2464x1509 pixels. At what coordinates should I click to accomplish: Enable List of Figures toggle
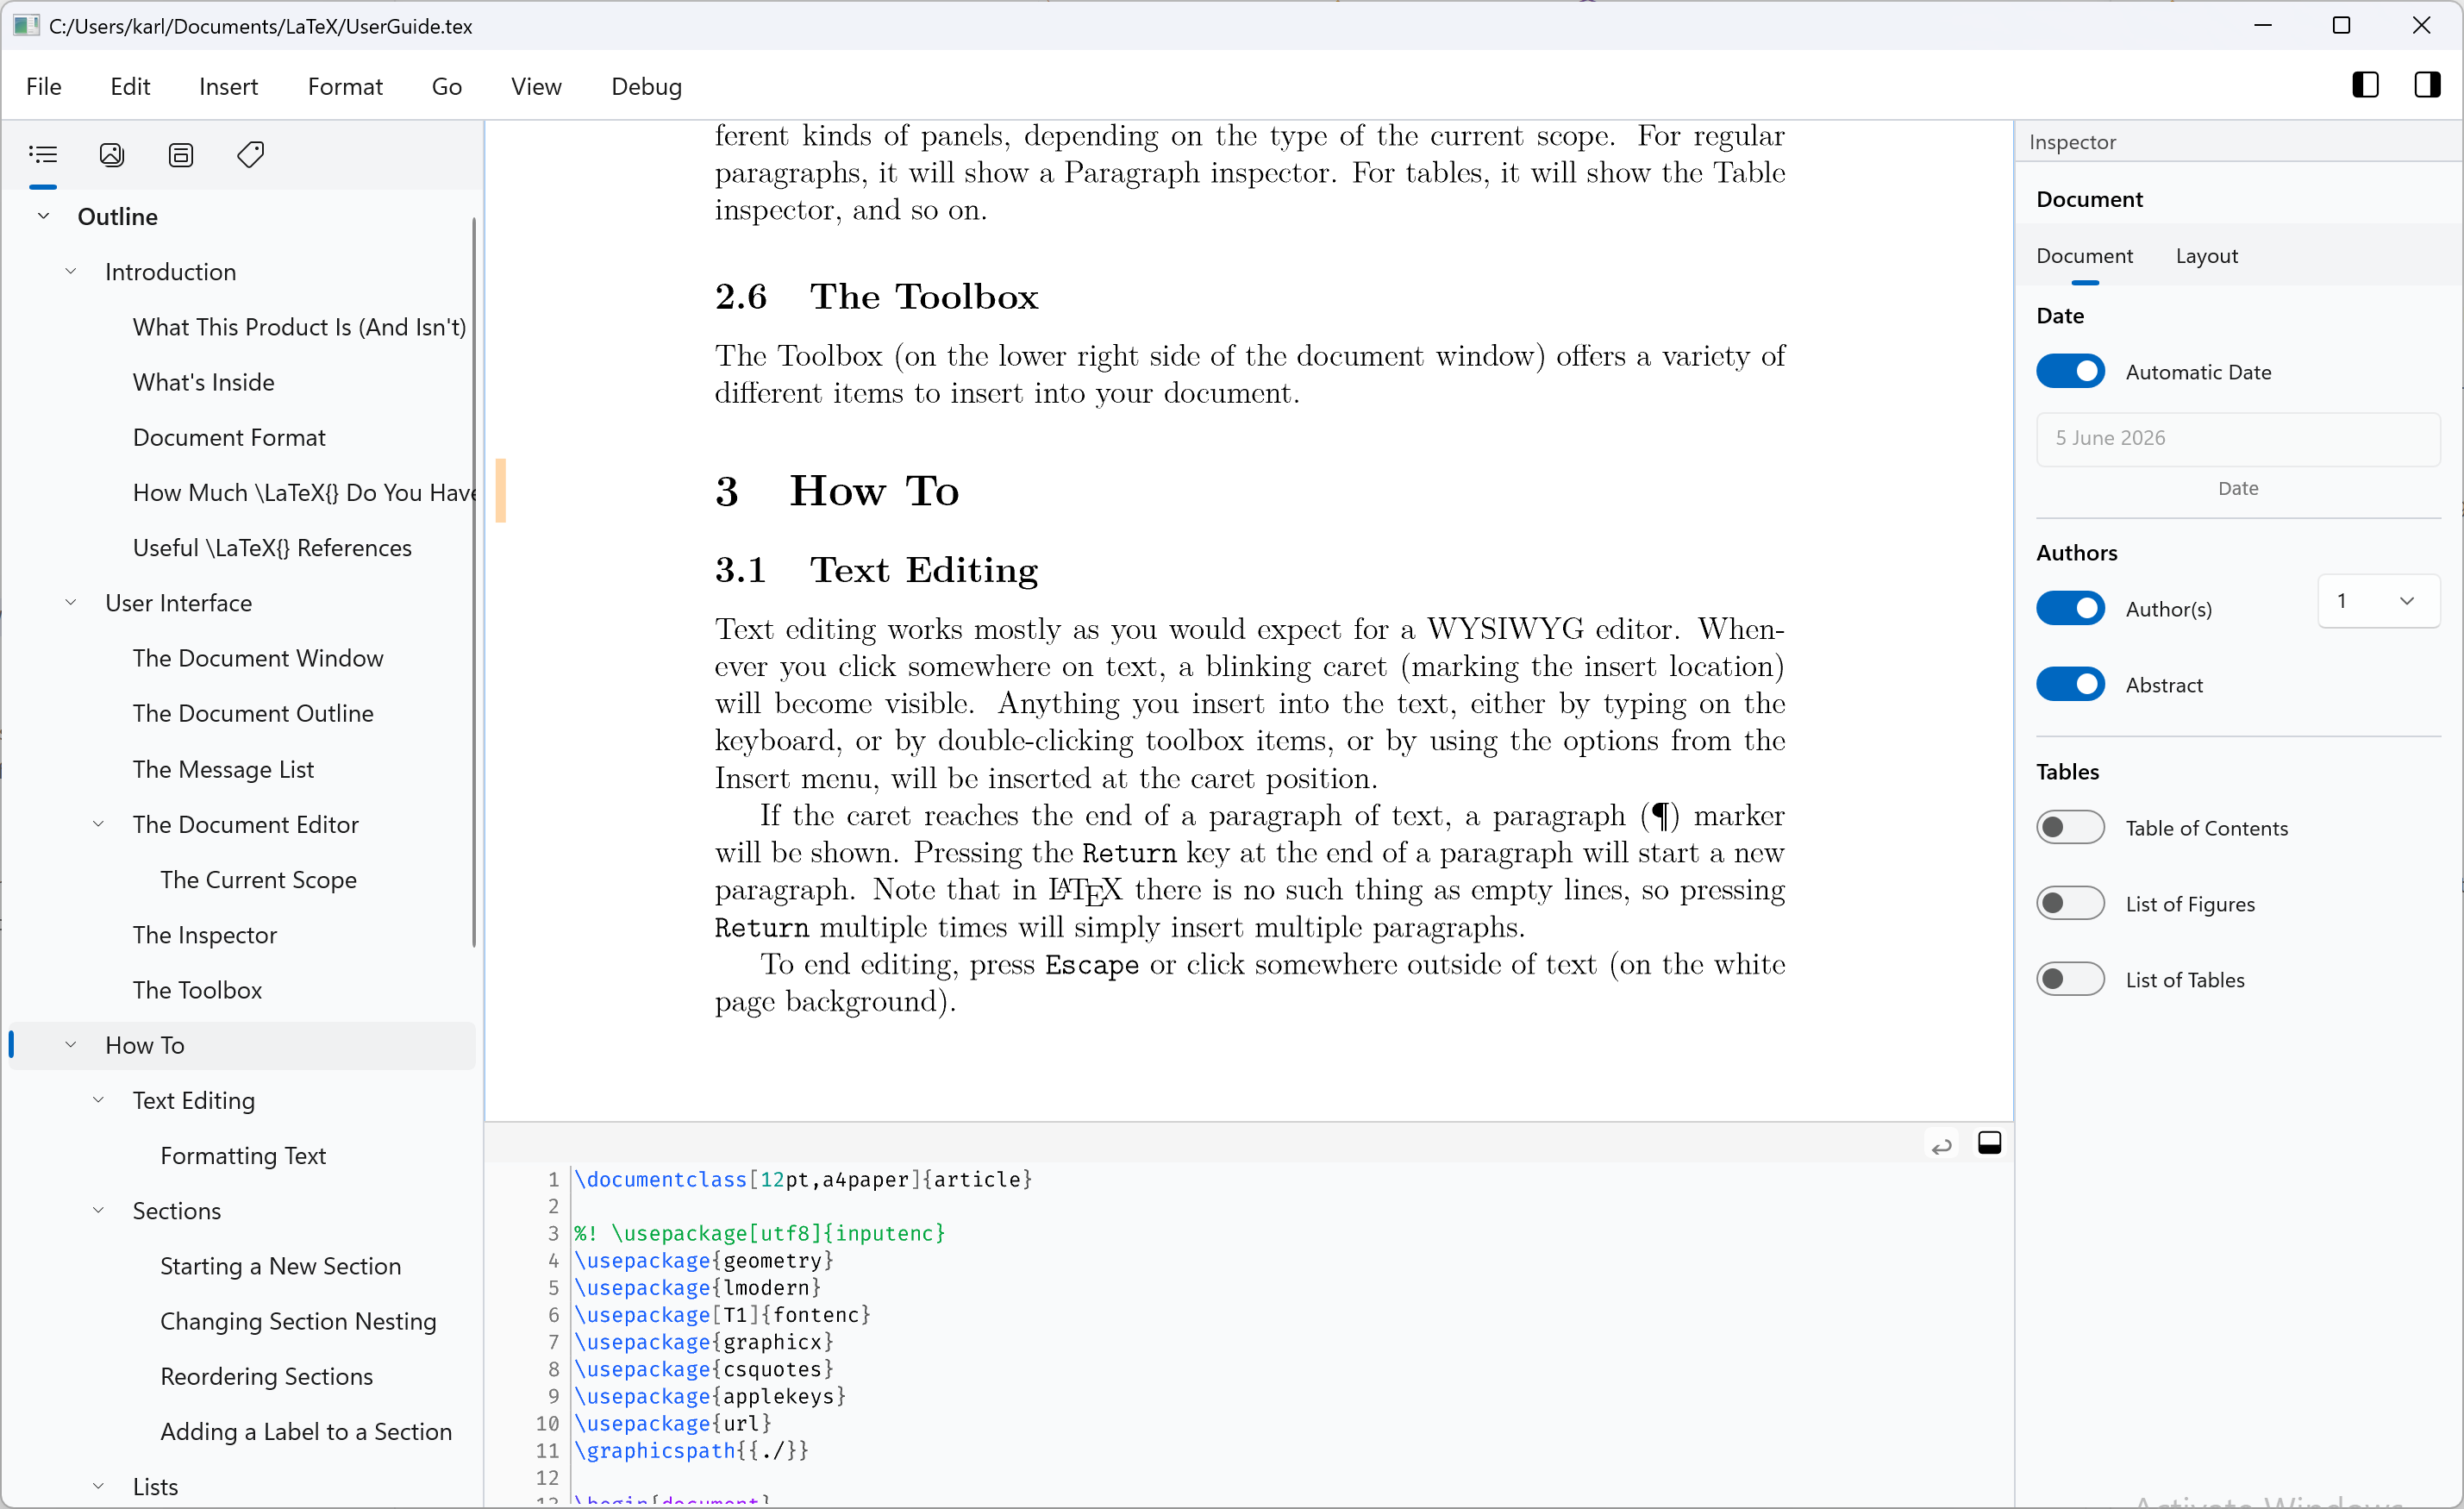point(2070,903)
